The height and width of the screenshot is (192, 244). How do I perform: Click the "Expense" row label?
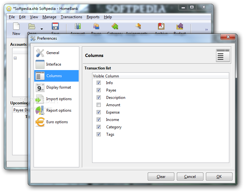point(113,112)
